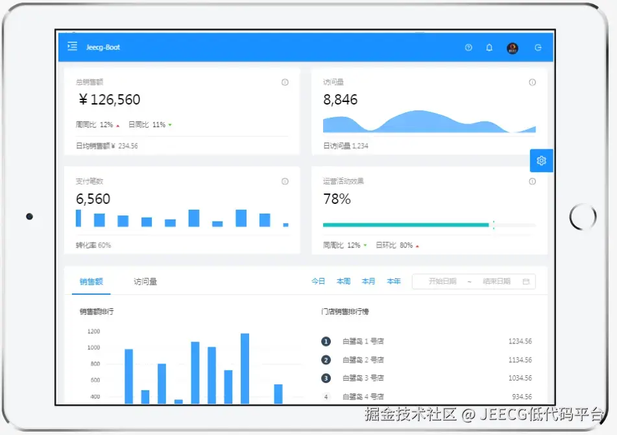Click rank badge 3 in store ranking
Screen dimensions: 617x435
pyautogui.click(x=326, y=378)
